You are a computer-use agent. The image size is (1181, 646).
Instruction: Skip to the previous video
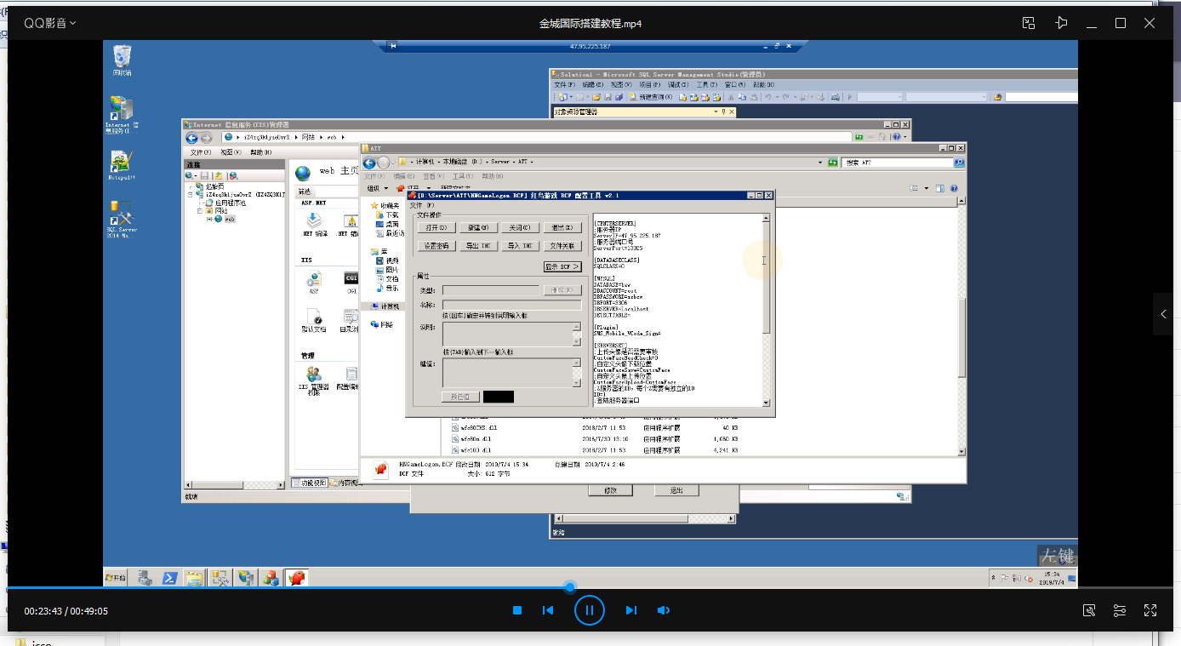(x=548, y=610)
